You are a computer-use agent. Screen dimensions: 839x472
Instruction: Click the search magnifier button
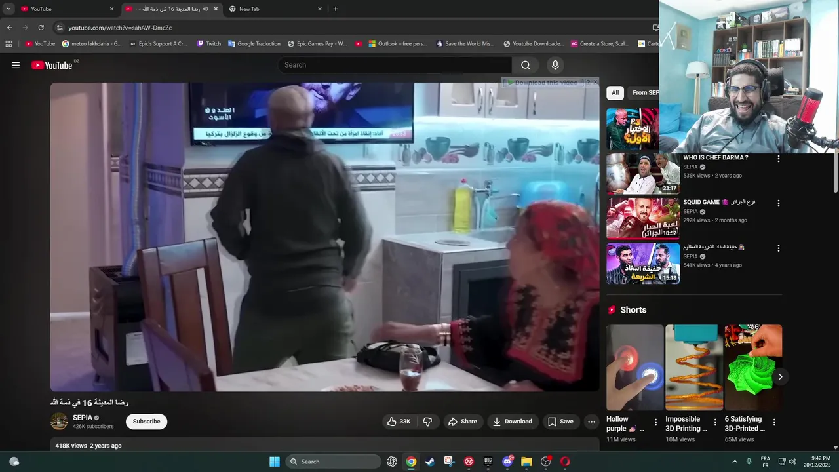pyautogui.click(x=526, y=65)
